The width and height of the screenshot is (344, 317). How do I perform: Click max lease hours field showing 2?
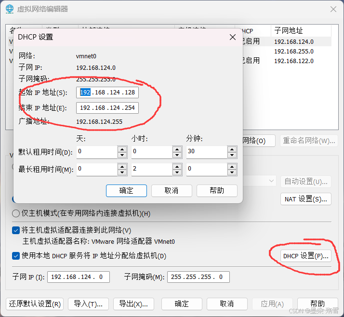coord(152,170)
